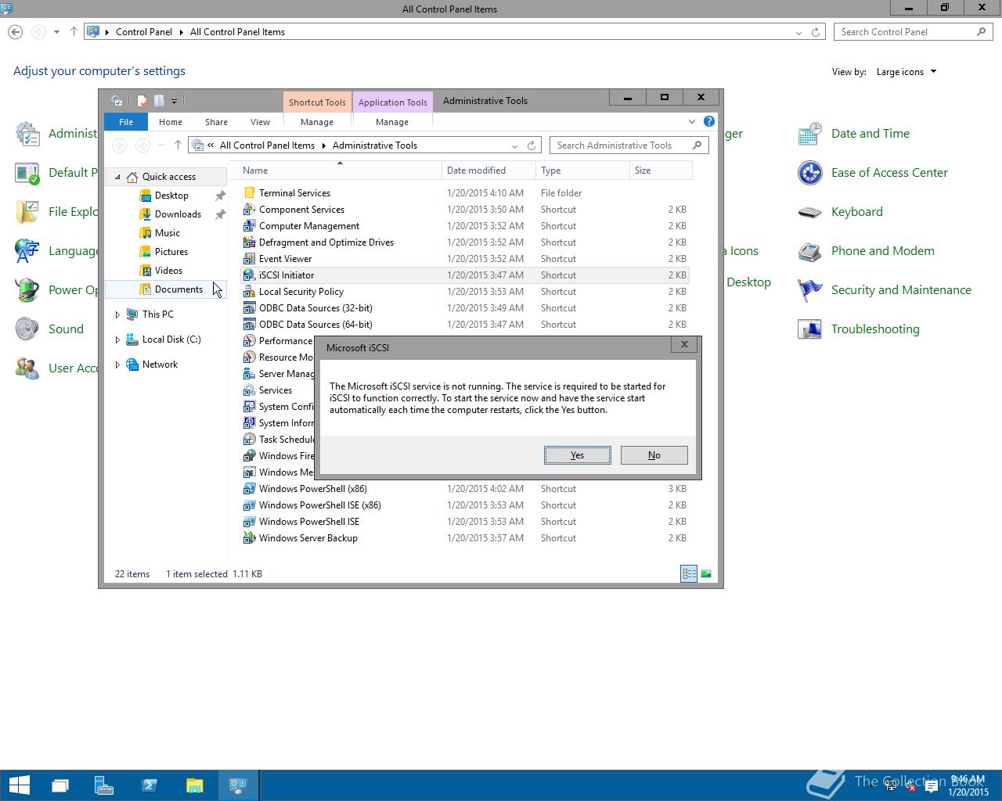The height and width of the screenshot is (801, 1002).
Task: Select Downloads in Quick access
Action: coord(178,214)
